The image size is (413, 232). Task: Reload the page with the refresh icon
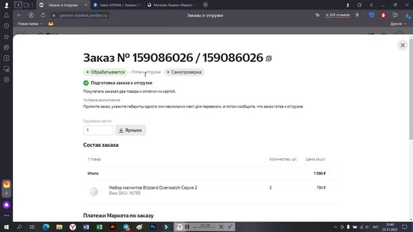[x=43, y=15]
